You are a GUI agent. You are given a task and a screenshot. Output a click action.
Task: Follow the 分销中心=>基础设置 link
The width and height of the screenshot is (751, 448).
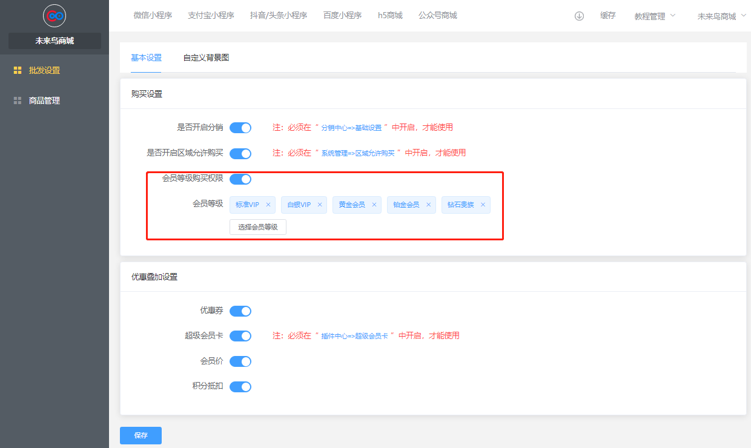pyautogui.click(x=351, y=128)
